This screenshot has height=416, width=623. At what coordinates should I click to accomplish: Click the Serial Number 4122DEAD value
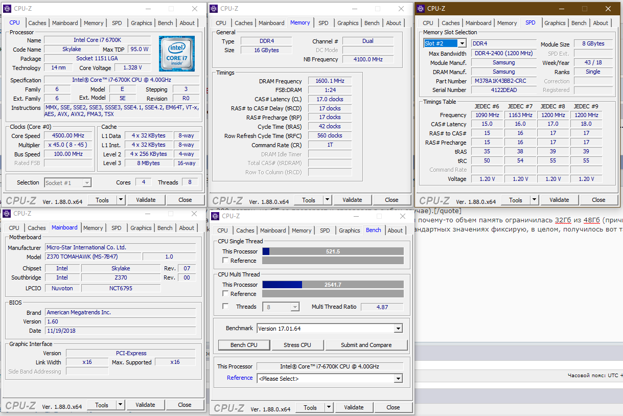[x=504, y=90]
